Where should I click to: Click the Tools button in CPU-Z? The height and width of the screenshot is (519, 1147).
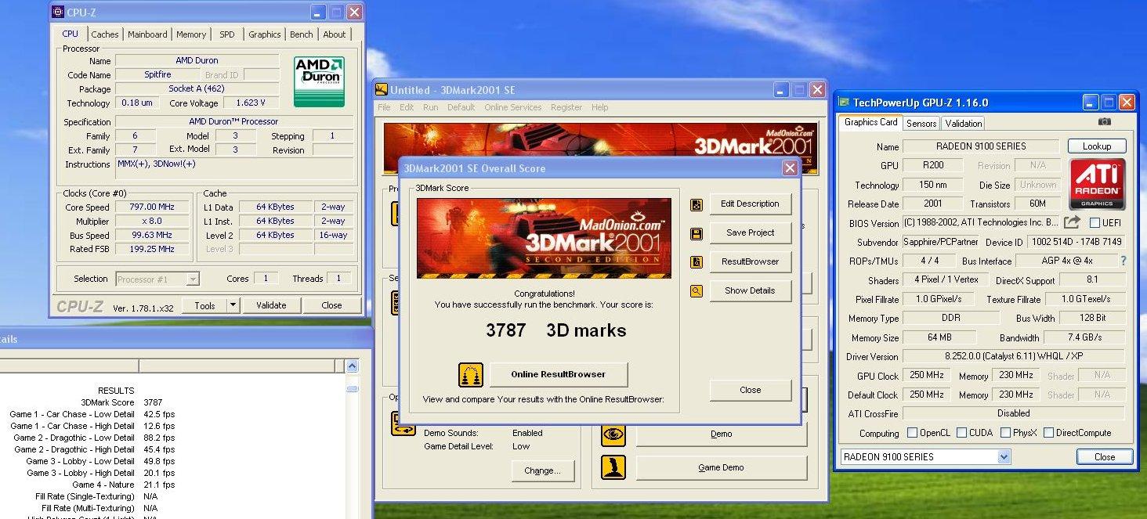[204, 305]
